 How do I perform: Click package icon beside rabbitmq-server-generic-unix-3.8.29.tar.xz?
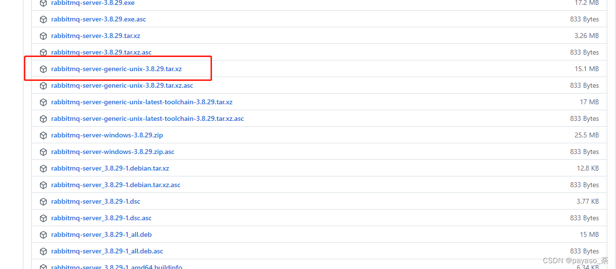click(x=43, y=69)
